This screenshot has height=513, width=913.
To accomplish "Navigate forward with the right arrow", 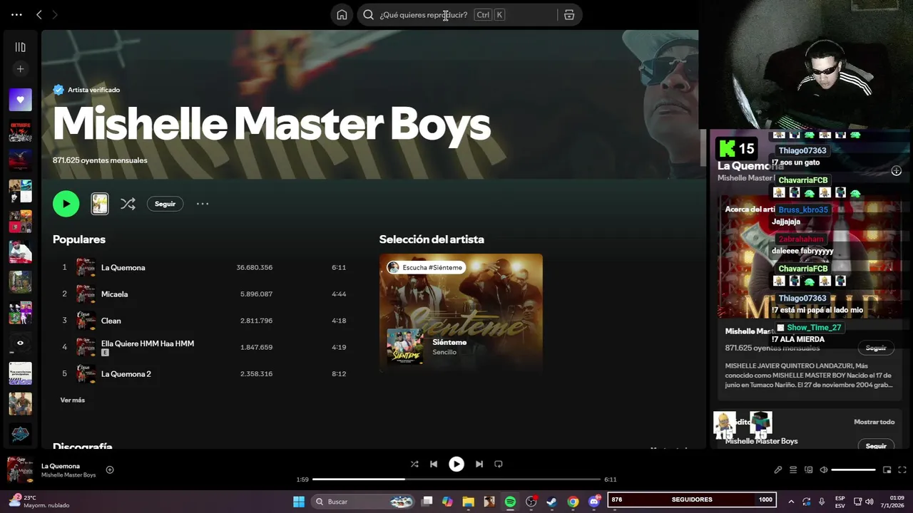I will pyautogui.click(x=55, y=14).
